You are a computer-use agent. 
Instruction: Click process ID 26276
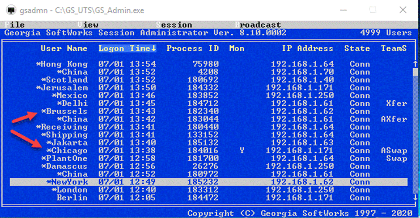pos(206,166)
